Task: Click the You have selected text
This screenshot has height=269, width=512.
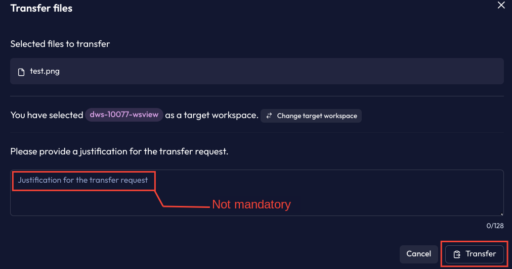Action: coord(47,115)
